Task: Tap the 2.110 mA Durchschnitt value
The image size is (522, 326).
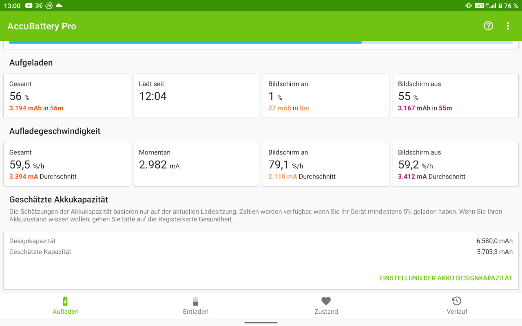Action: pyautogui.click(x=302, y=176)
